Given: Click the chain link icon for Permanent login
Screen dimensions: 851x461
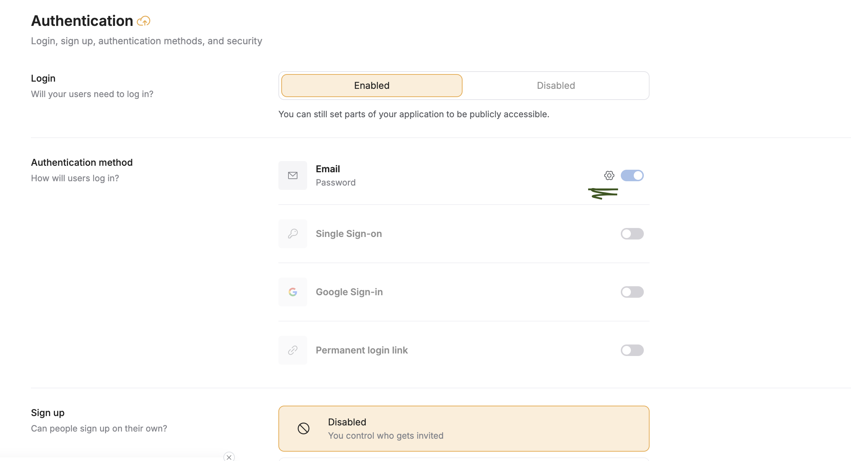Looking at the screenshot, I should point(293,350).
